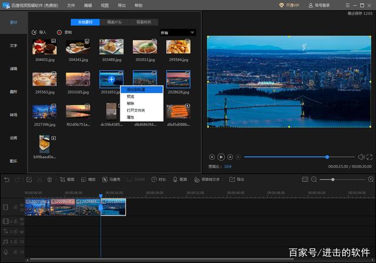Toggle lock on the music note track

click(x=15, y=242)
